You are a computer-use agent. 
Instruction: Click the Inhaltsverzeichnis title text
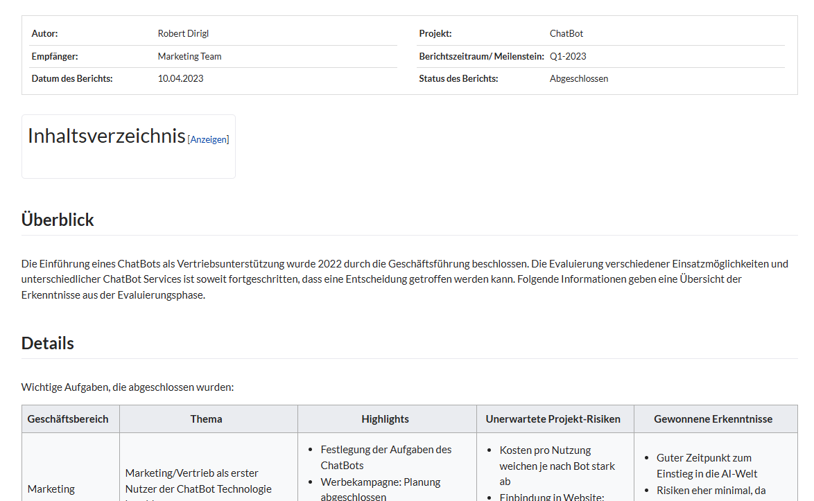(x=106, y=136)
